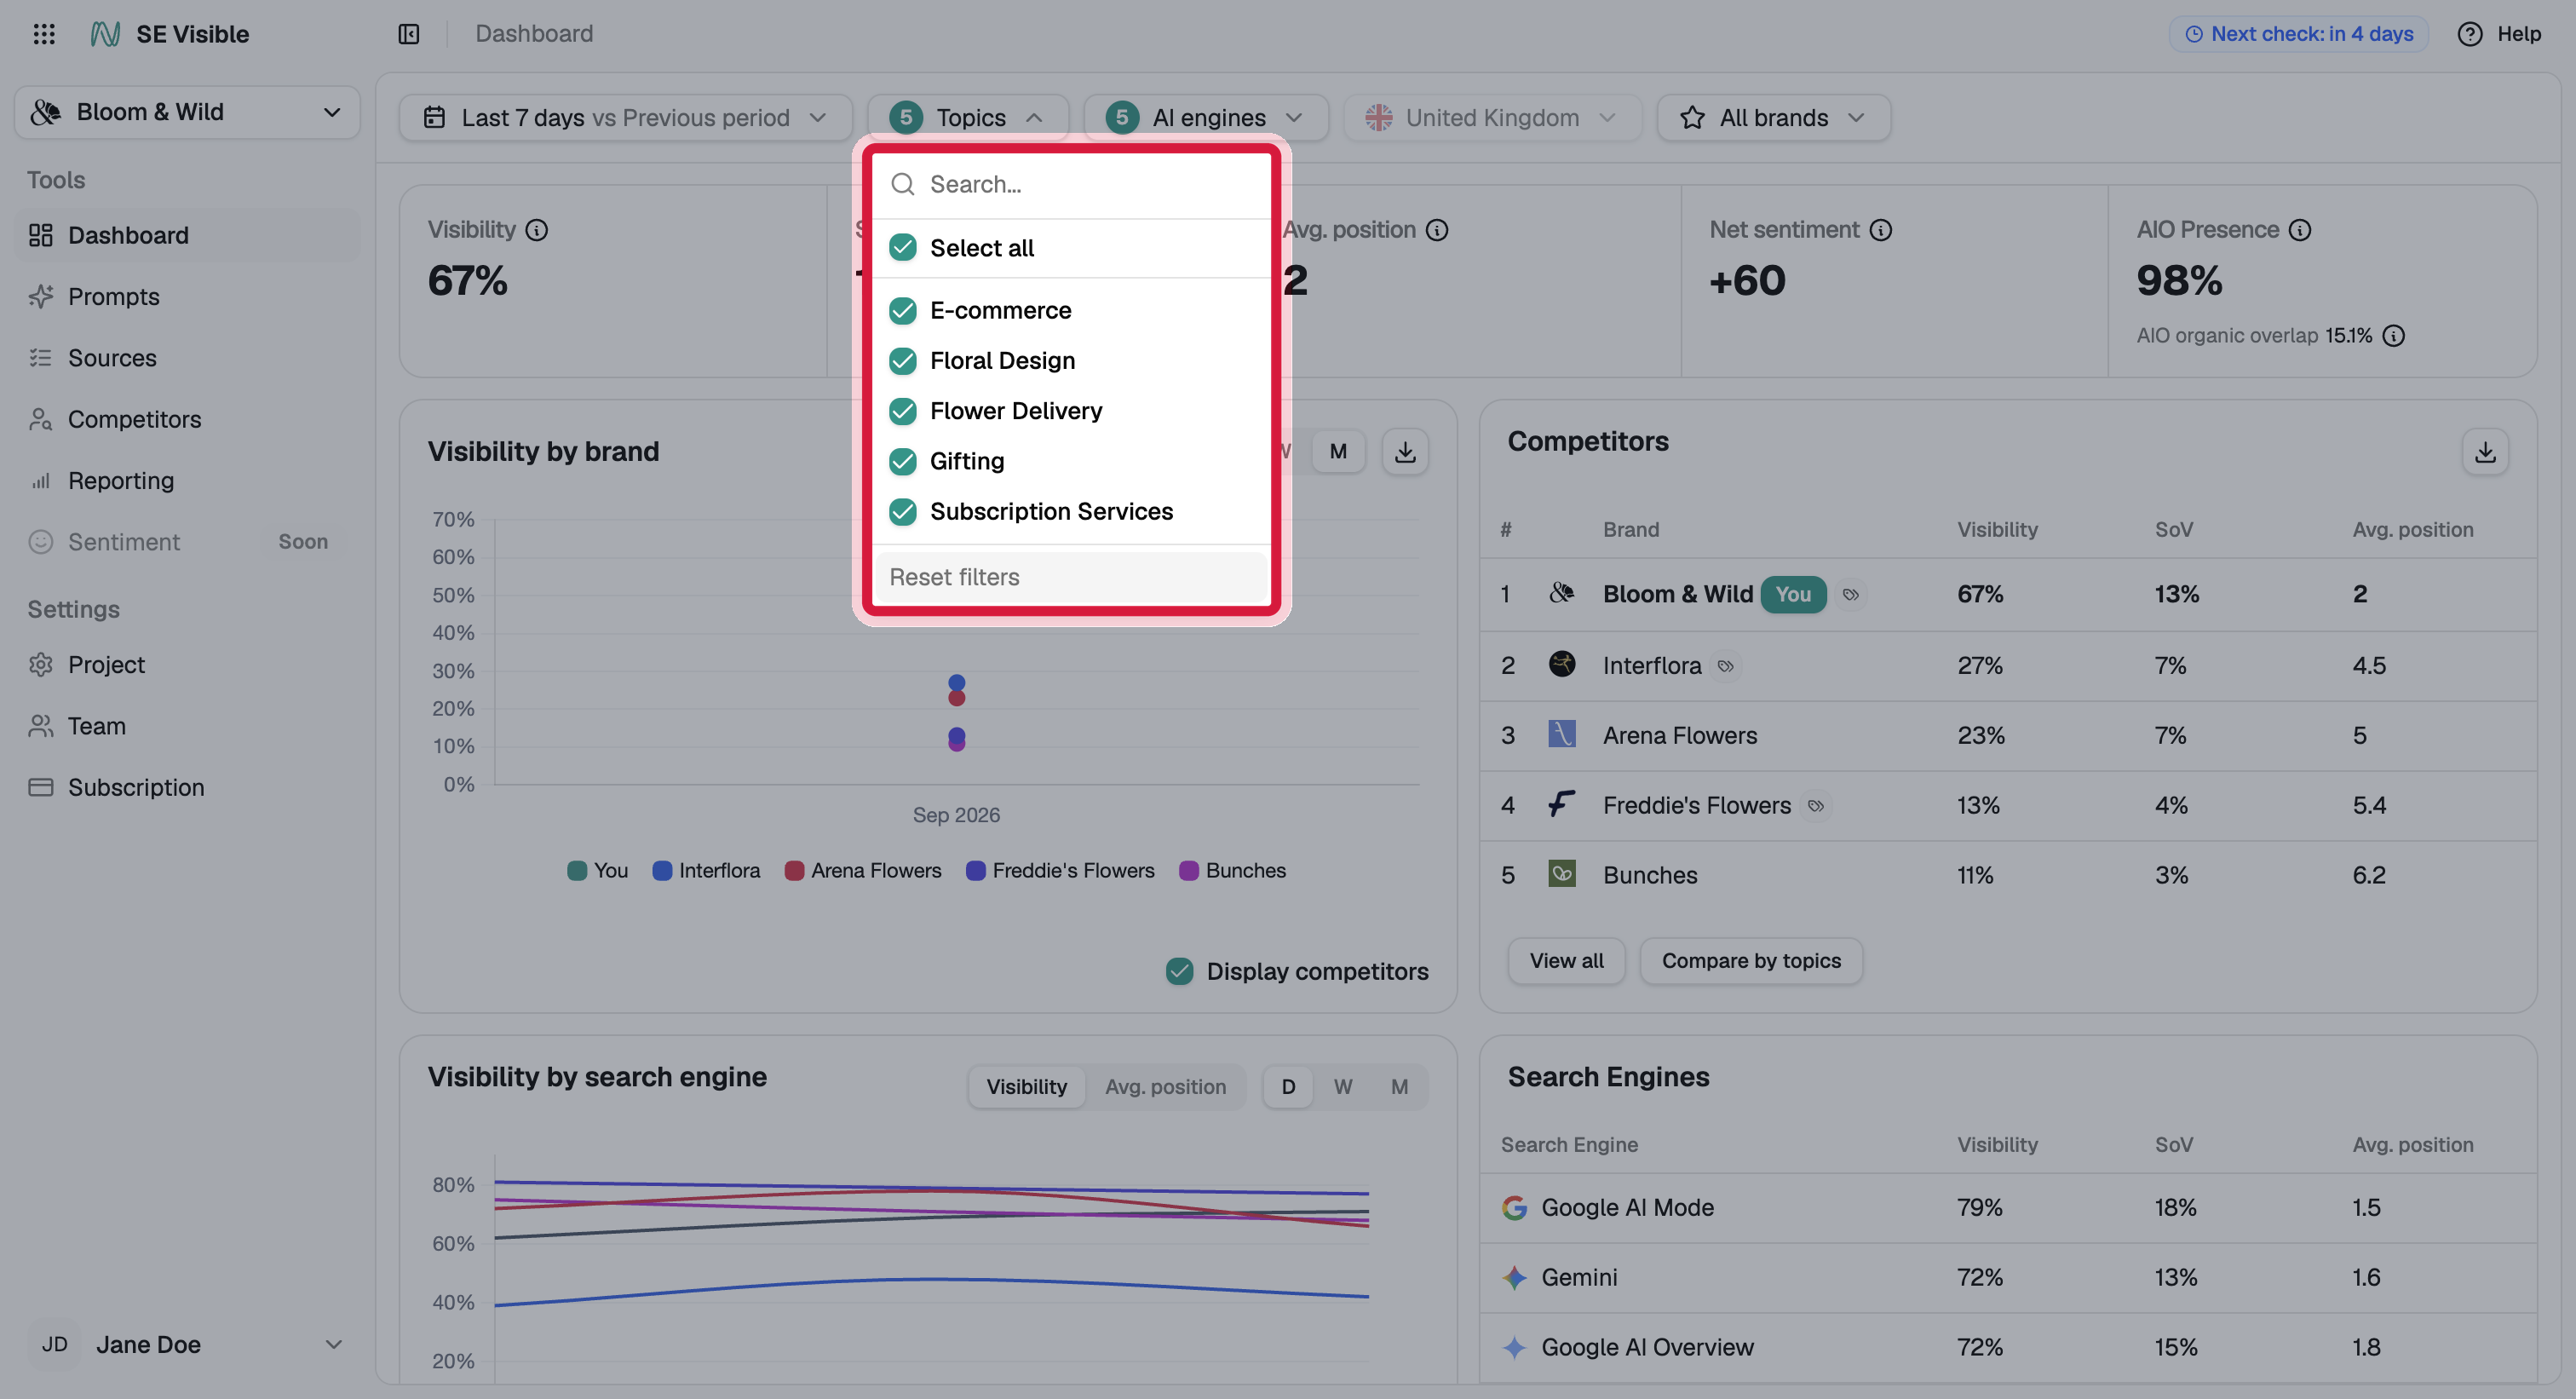
Task: Open Team settings in sidebar
Action: (187, 726)
